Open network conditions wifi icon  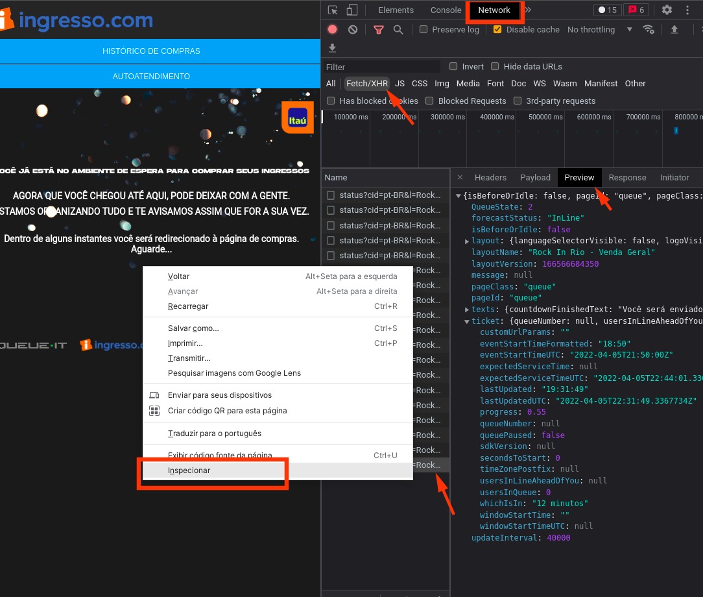[649, 30]
